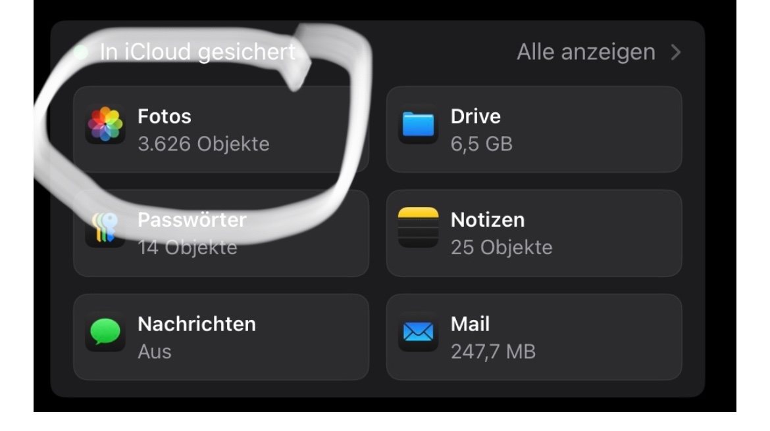This screenshot has width=770, height=431.
Task: Select the Mail tile title
Action: [x=470, y=324]
